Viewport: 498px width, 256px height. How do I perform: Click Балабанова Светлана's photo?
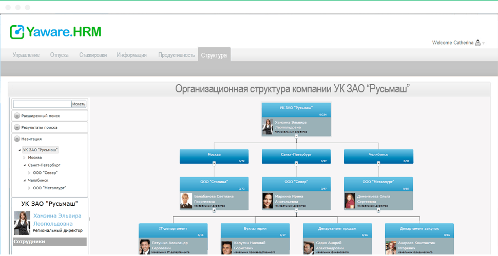[x=186, y=201]
